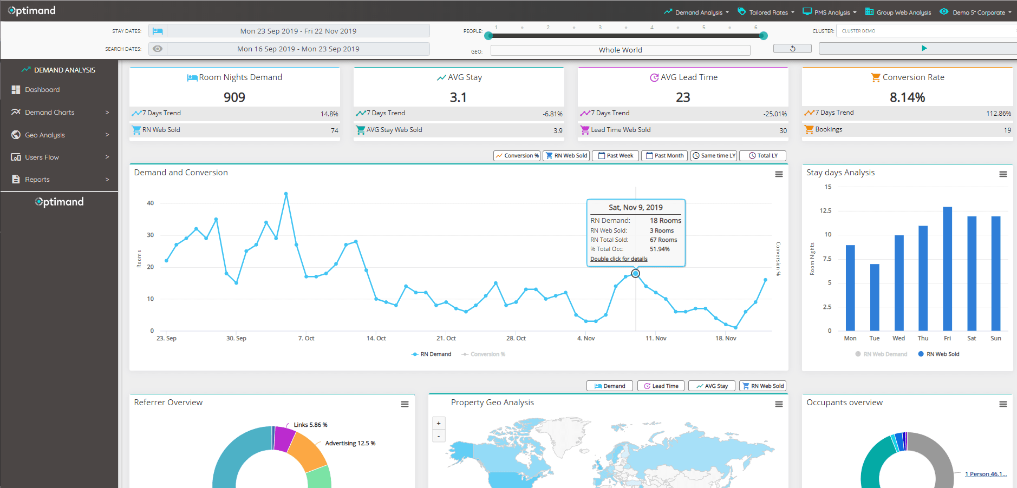The image size is (1017, 488).
Task: Open the Tailored Rates dropdown menu
Action: tap(766, 12)
